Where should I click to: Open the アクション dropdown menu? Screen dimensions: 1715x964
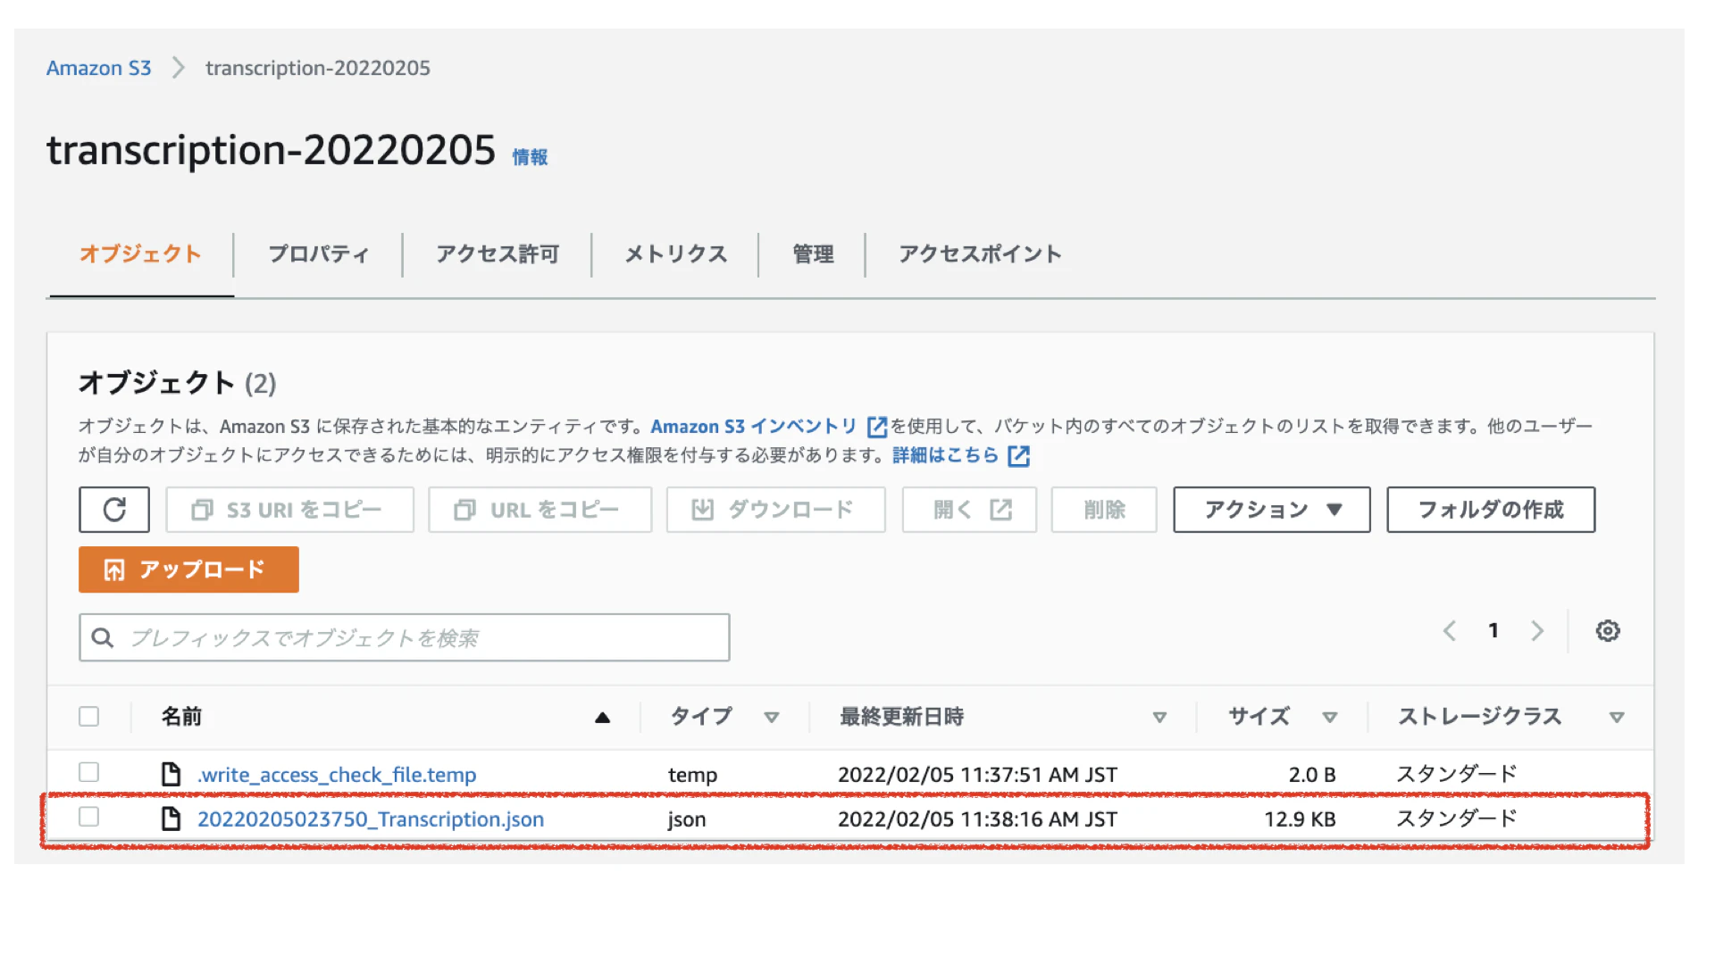pyautogui.click(x=1271, y=510)
